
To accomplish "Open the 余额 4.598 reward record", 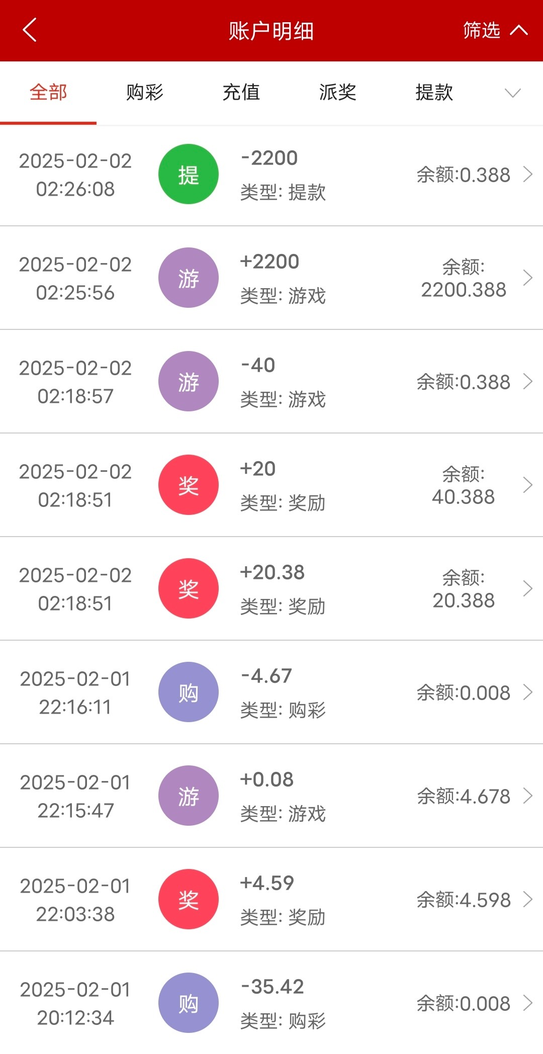I will [x=527, y=900].
